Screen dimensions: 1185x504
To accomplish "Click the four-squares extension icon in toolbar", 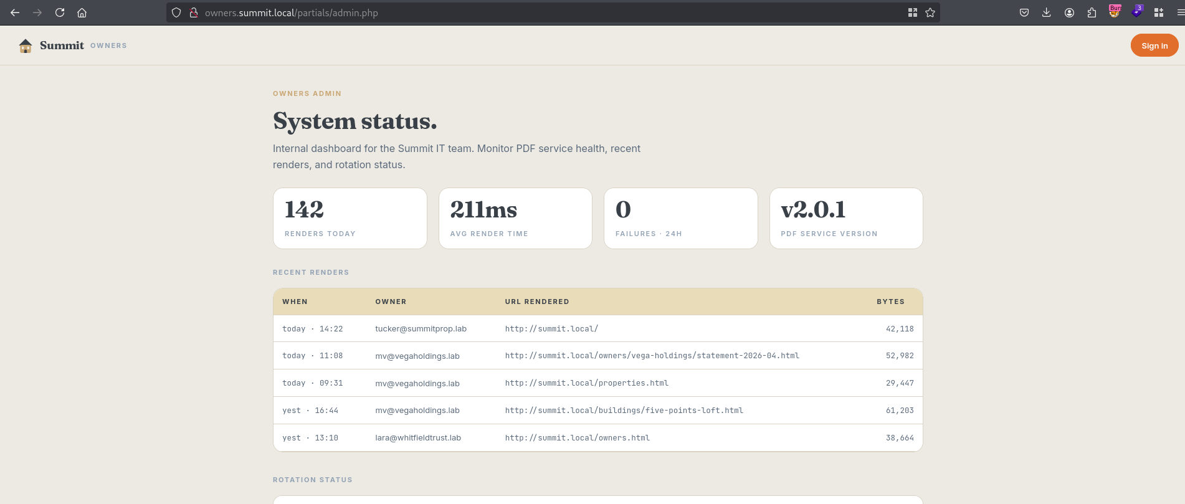I will [1159, 12].
